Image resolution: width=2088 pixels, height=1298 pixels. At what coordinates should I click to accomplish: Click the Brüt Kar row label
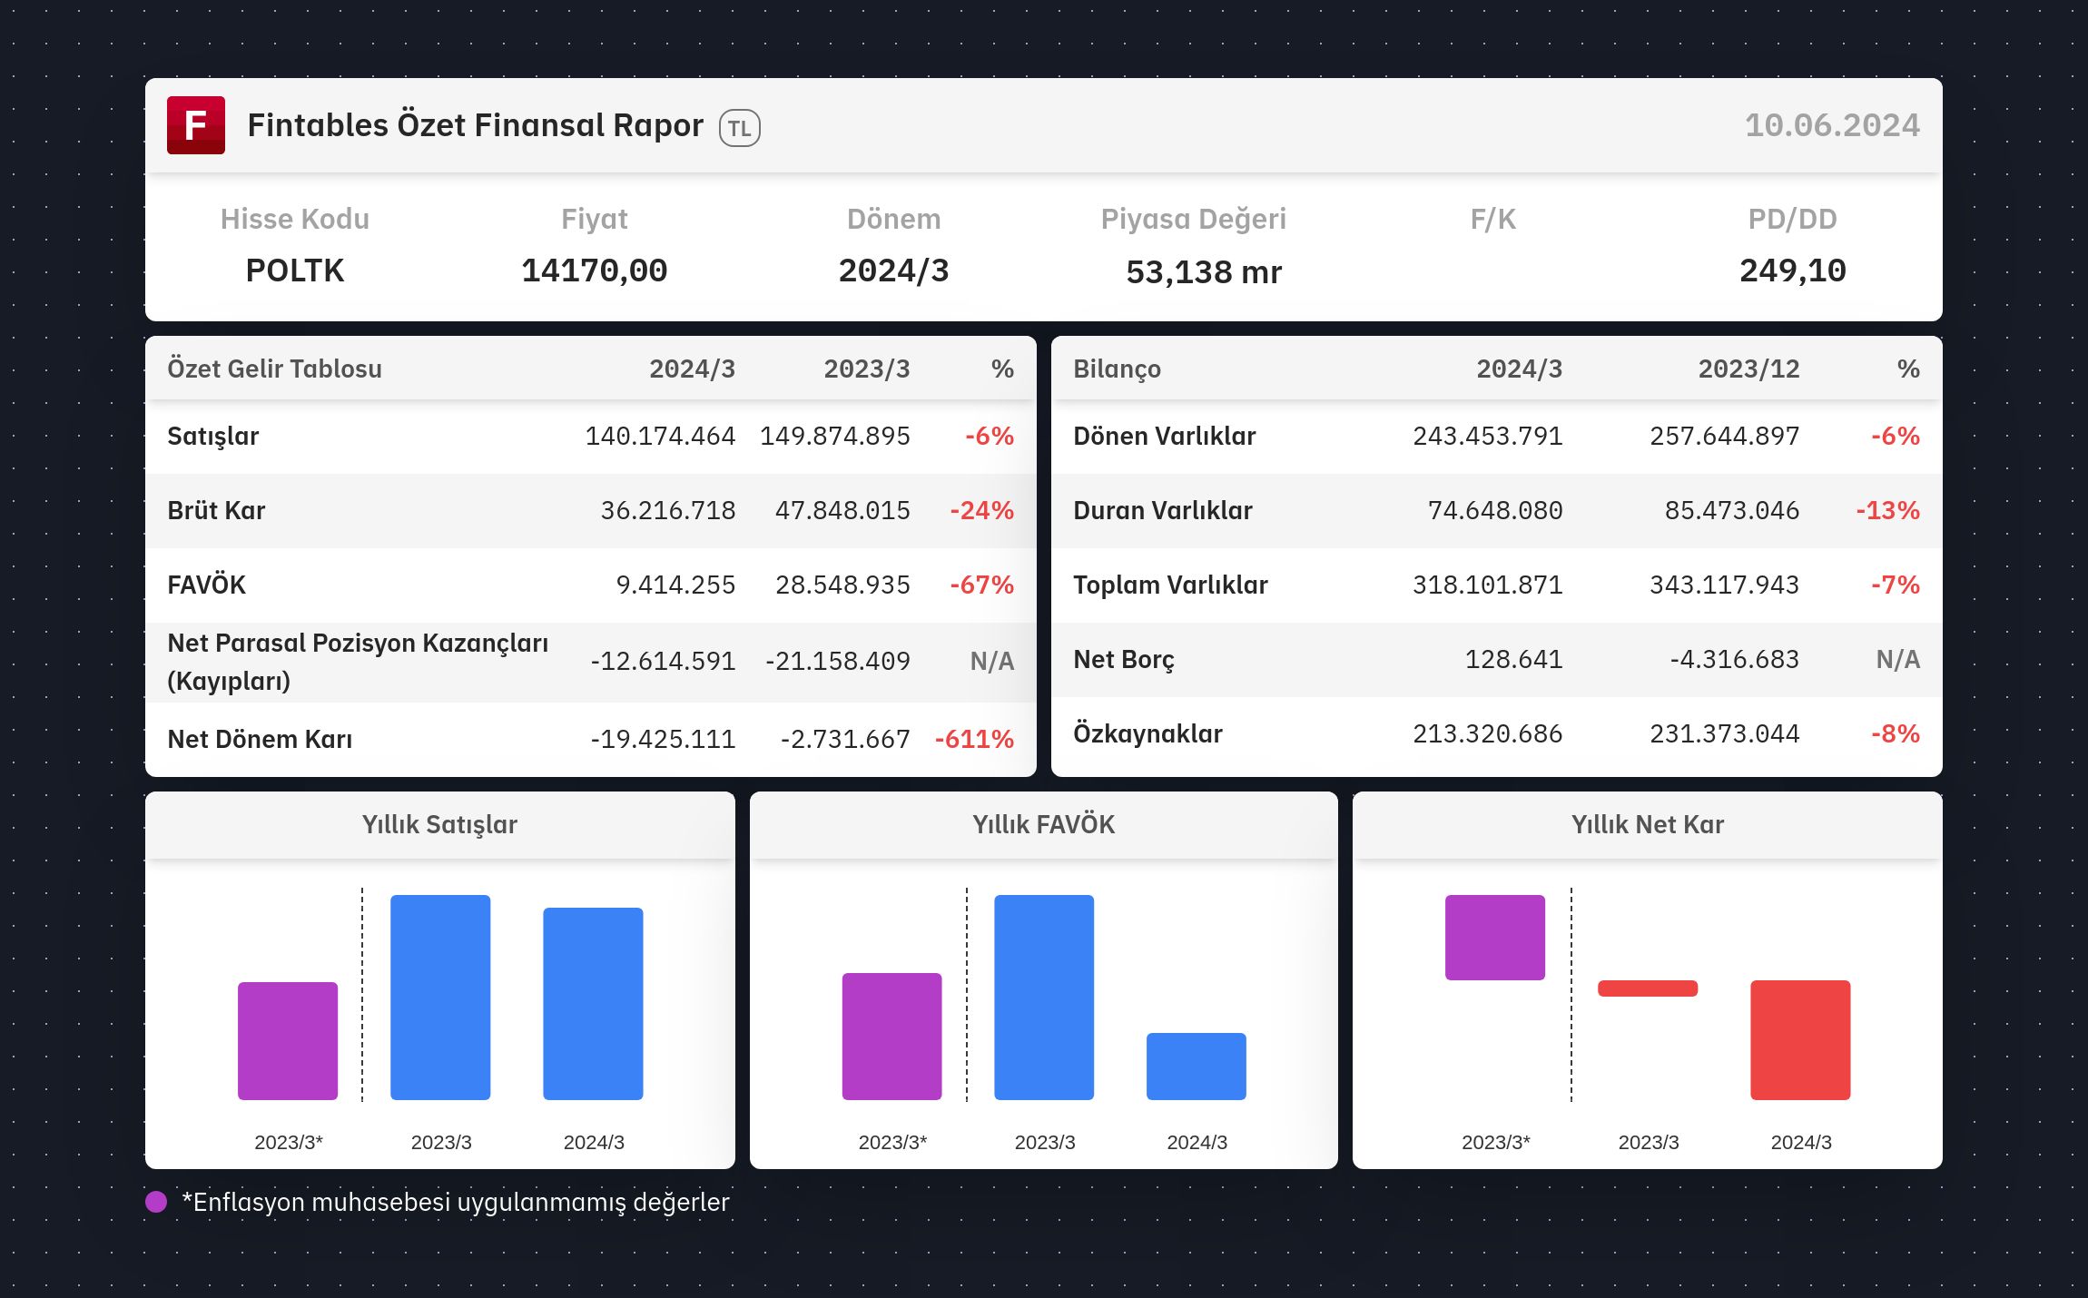216,510
